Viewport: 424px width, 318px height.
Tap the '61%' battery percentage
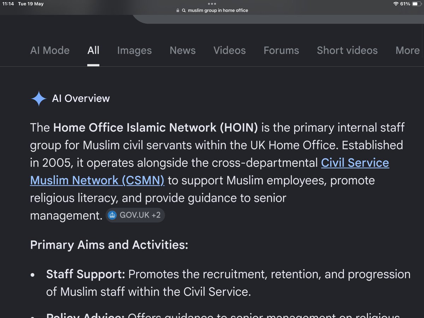[405, 4]
